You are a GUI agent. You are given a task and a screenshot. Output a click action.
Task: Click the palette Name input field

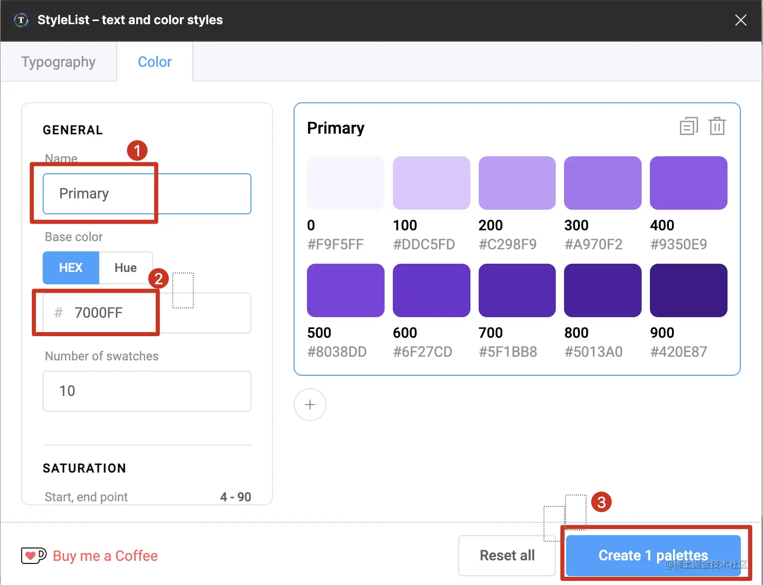(x=147, y=194)
